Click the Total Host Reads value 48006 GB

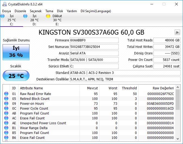tap(167, 40)
